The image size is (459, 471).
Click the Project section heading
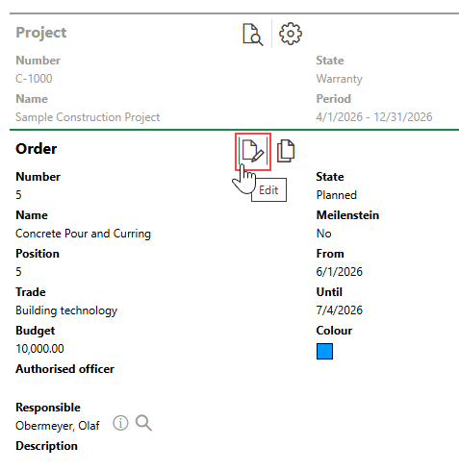(x=41, y=33)
